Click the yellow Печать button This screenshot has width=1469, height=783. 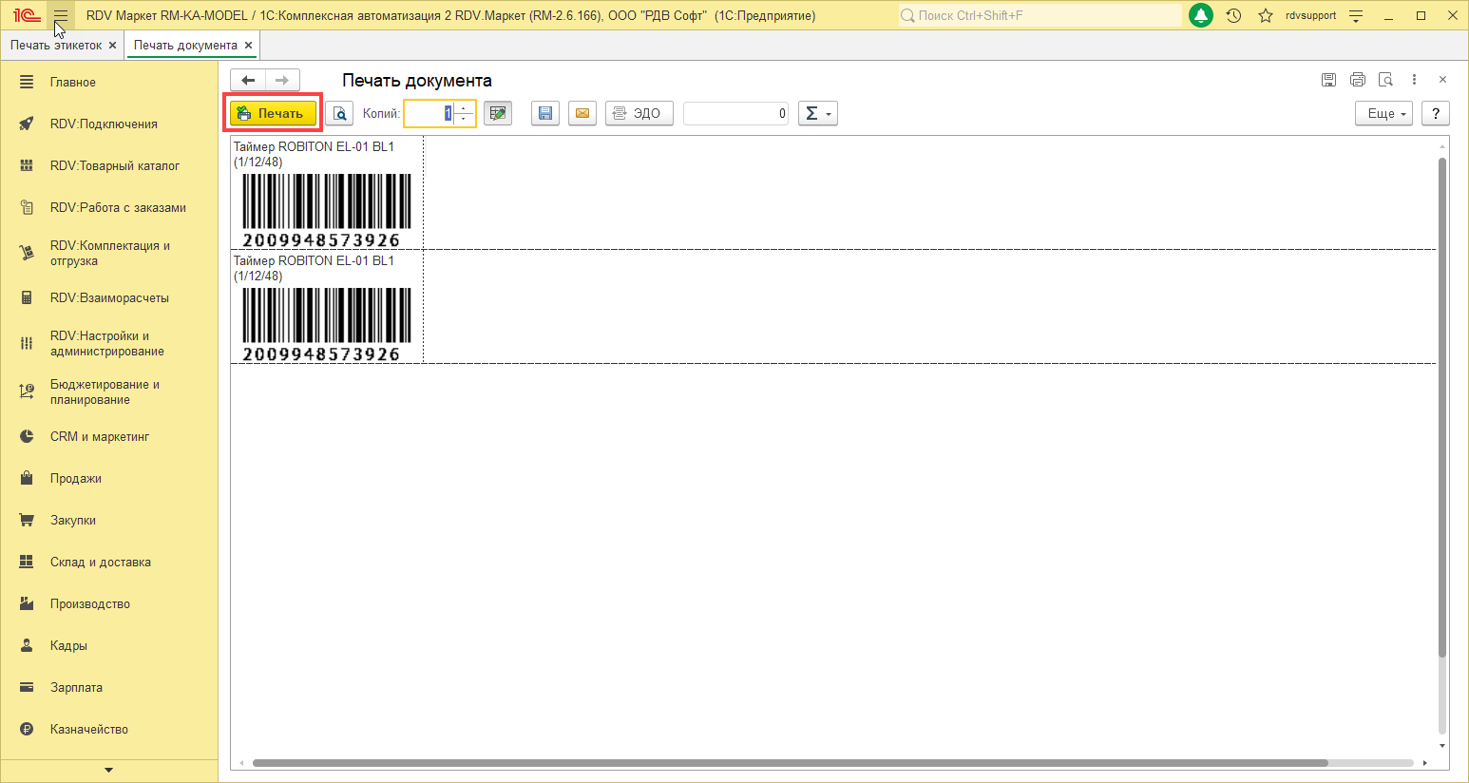pyautogui.click(x=274, y=113)
